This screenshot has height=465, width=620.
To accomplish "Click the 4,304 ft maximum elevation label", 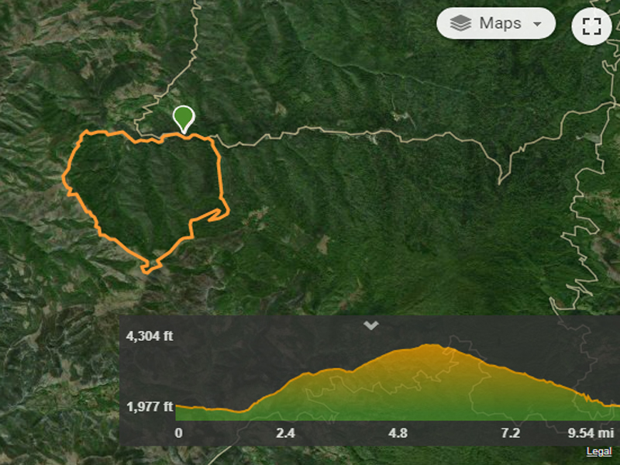I will (150, 336).
